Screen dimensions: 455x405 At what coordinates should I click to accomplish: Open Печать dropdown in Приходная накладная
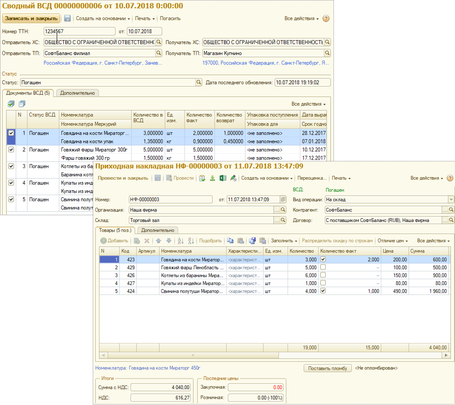click(x=341, y=178)
